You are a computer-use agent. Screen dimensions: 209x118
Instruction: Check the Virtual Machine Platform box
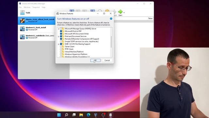61,52
